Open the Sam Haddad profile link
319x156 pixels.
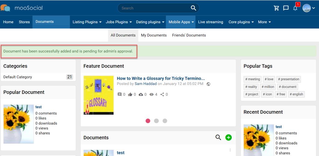pyautogui.click(x=146, y=84)
